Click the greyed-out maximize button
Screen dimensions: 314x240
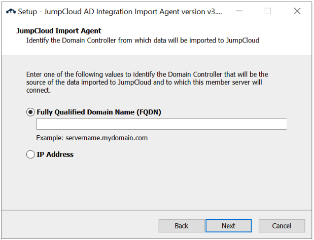268,11
